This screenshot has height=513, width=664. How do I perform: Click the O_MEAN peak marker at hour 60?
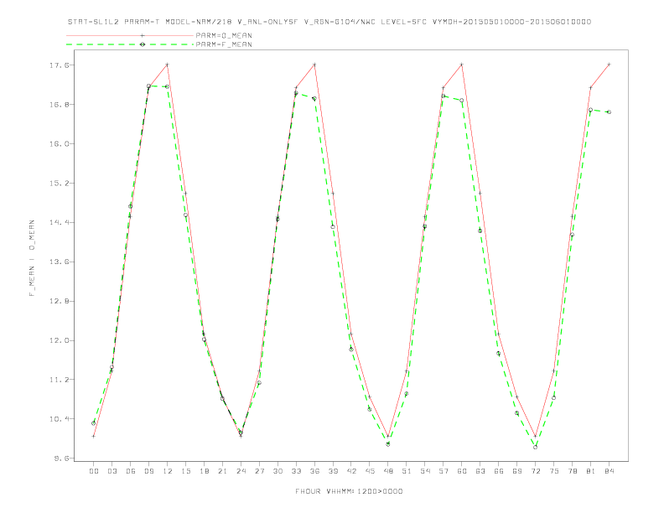click(462, 65)
